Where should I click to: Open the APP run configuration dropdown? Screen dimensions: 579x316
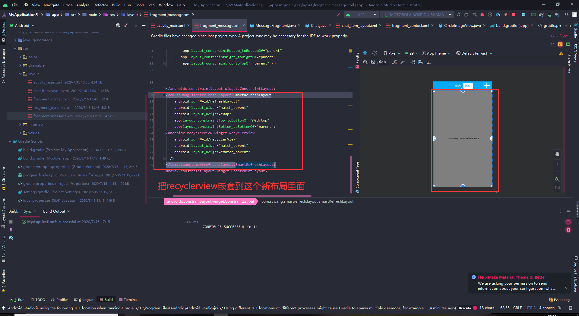[x=361, y=14]
